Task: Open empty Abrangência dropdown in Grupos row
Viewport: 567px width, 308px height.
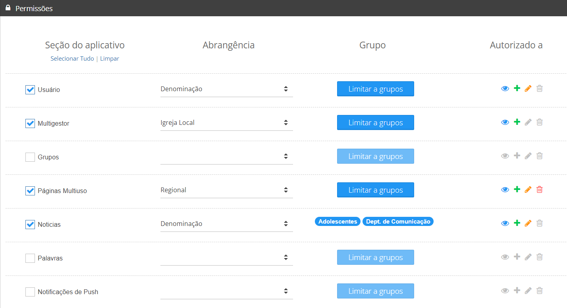Action: click(227, 157)
